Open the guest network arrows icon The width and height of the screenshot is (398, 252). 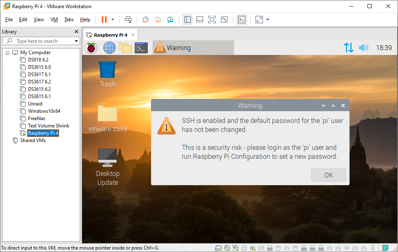(x=349, y=48)
